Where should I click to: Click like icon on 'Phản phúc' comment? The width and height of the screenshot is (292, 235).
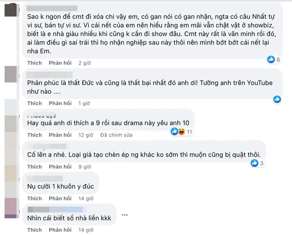pos(277,99)
